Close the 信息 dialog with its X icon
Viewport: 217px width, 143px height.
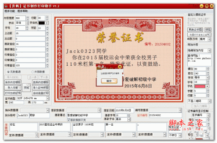[x=120, y=67]
